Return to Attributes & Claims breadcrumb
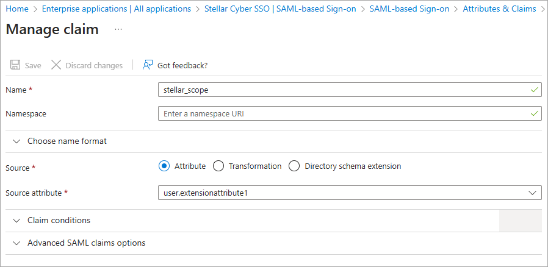The image size is (548, 267). coord(499,9)
